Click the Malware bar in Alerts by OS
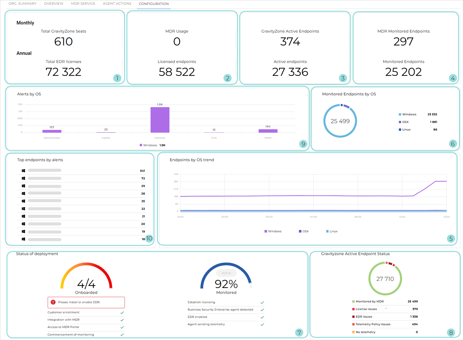 coord(160,120)
